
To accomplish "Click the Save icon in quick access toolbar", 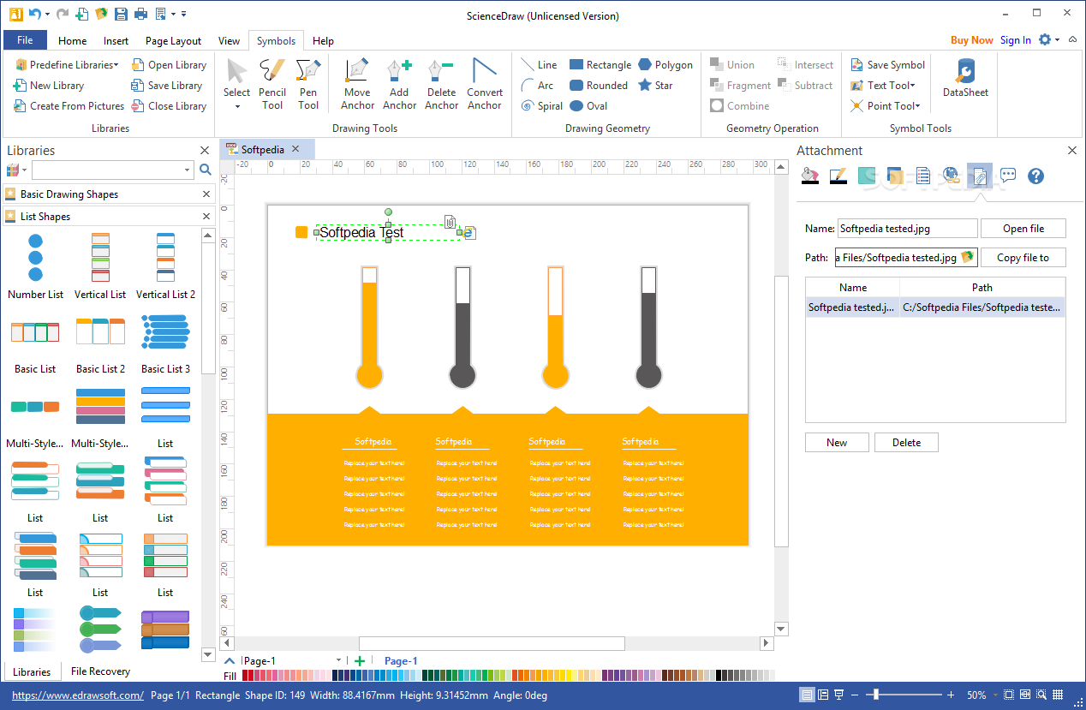I will coord(121,15).
